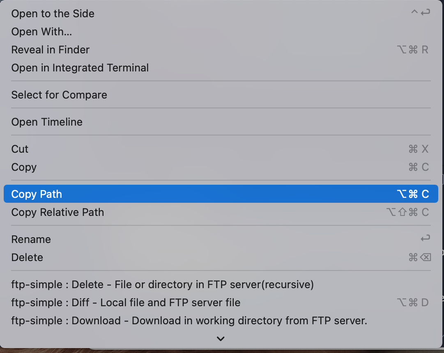Open in Integrated Terminal
Viewport: 444px width, 353px height.
click(x=221, y=68)
